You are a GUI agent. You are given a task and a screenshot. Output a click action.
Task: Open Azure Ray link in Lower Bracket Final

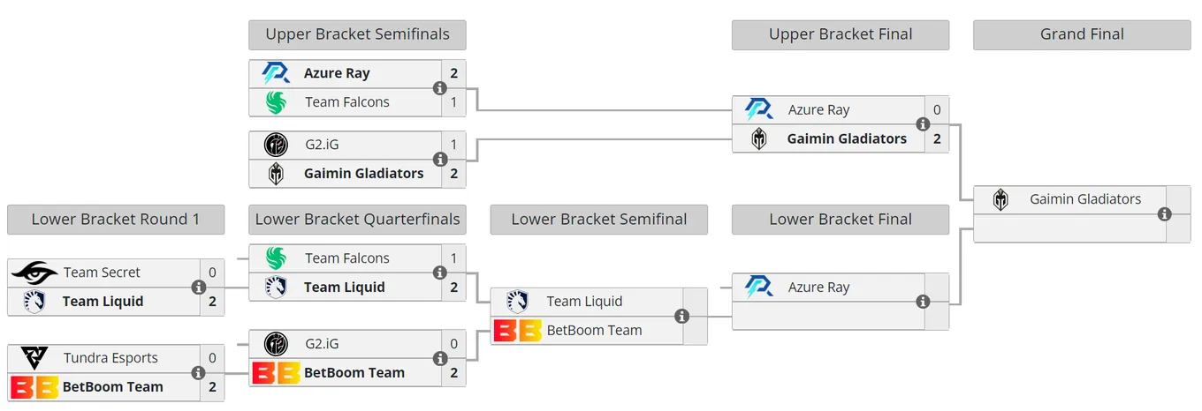point(818,288)
